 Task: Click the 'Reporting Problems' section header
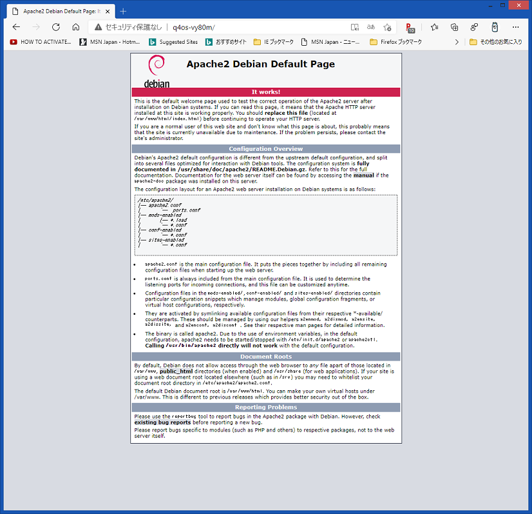click(x=266, y=407)
